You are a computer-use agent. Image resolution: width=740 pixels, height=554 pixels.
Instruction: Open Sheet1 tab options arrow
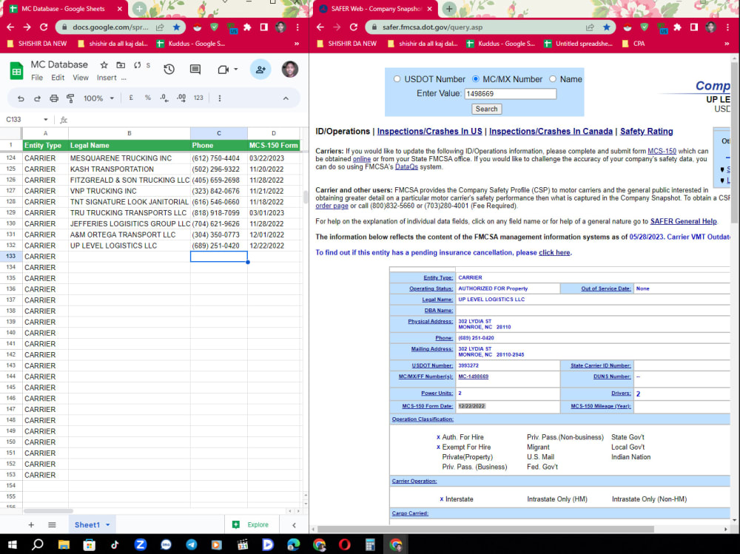[x=107, y=524]
